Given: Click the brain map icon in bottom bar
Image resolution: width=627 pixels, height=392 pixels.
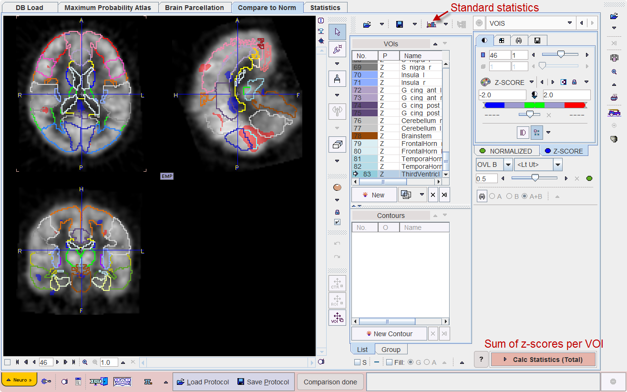Looking at the screenshot, I should 122,382.
